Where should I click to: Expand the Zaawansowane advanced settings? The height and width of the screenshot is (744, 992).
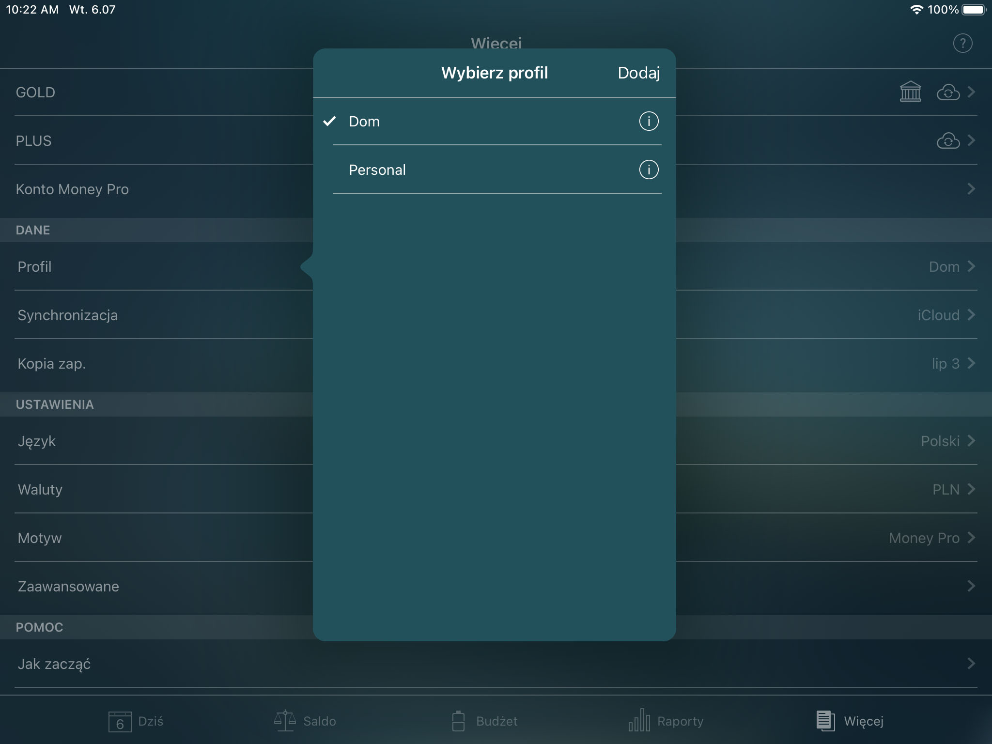click(x=496, y=585)
